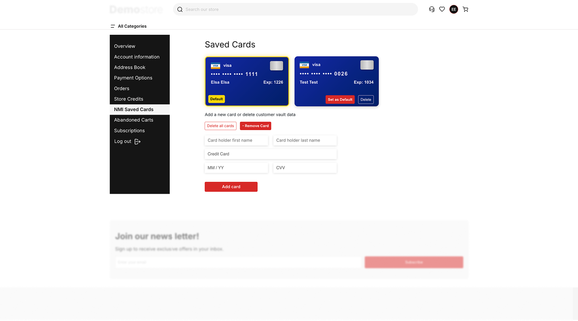The width and height of the screenshot is (578, 321).
Task: Collapse form with Remove Card button
Action: click(x=255, y=126)
